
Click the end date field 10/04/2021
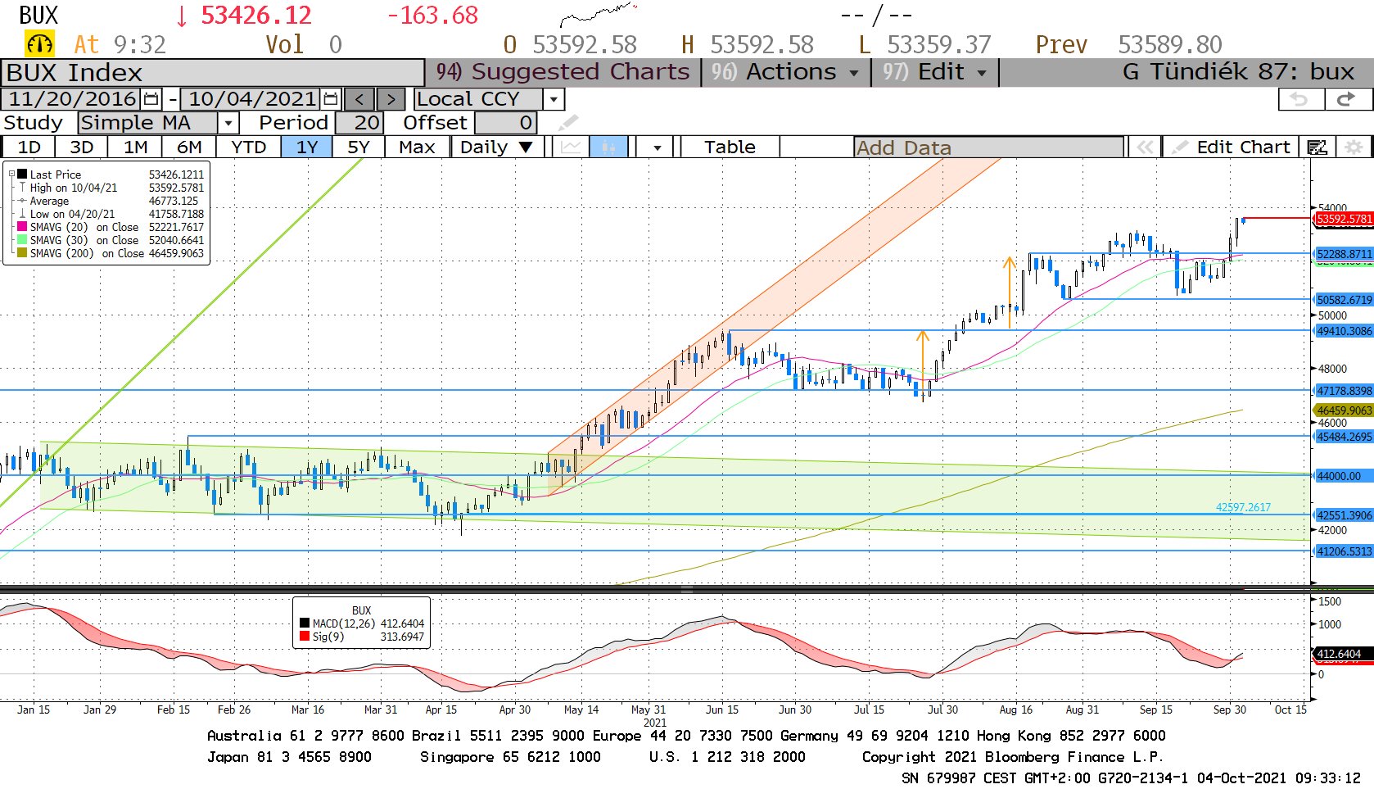[x=251, y=99]
